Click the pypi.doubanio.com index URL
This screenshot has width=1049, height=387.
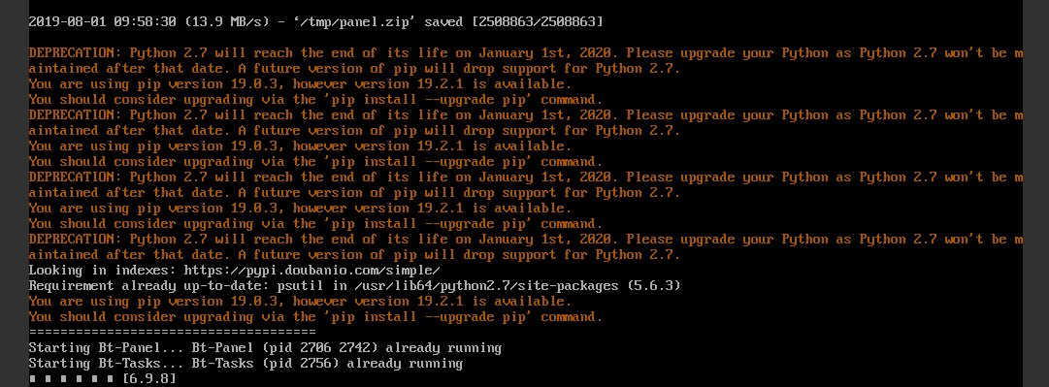311,270
